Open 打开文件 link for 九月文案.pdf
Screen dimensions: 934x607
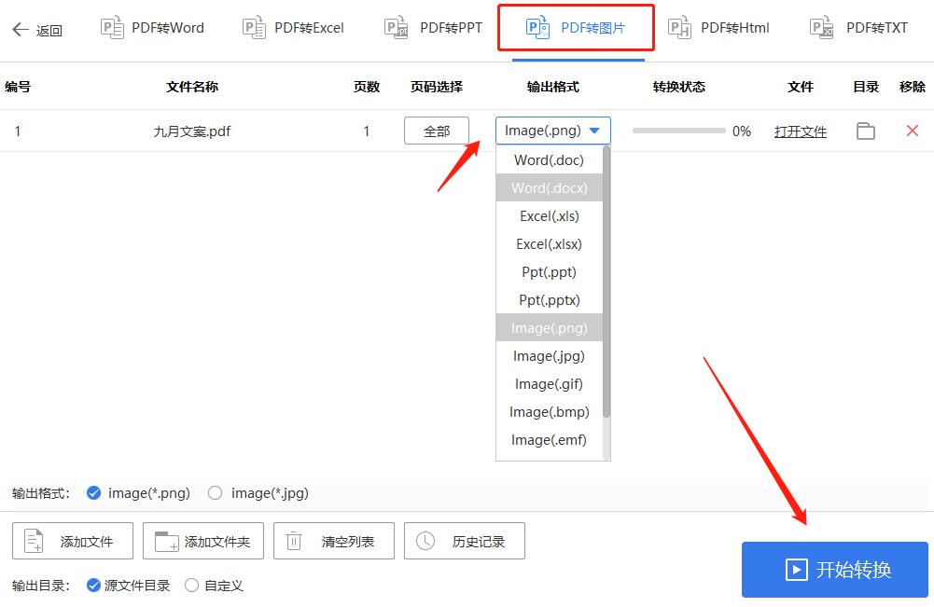tap(801, 131)
